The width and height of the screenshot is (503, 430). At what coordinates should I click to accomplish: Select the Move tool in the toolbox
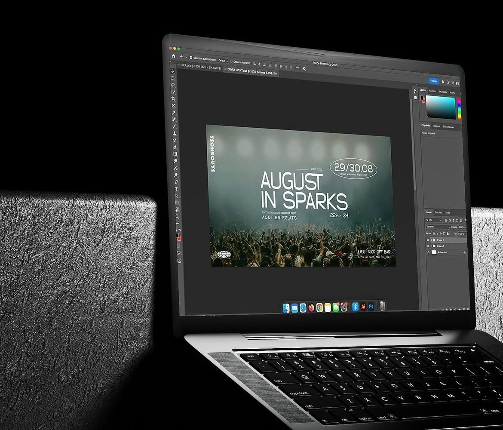(172, 71)
